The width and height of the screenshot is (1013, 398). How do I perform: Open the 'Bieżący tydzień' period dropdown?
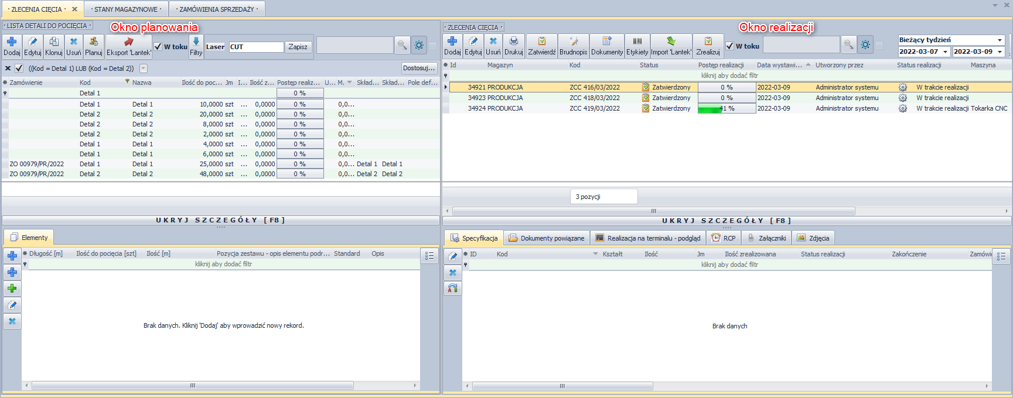click(x=1000, y=40)
